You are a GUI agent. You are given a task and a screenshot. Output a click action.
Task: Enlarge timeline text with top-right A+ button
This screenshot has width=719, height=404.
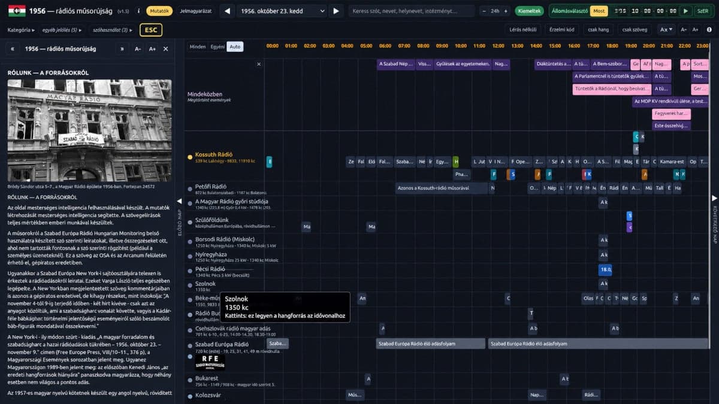696,29
